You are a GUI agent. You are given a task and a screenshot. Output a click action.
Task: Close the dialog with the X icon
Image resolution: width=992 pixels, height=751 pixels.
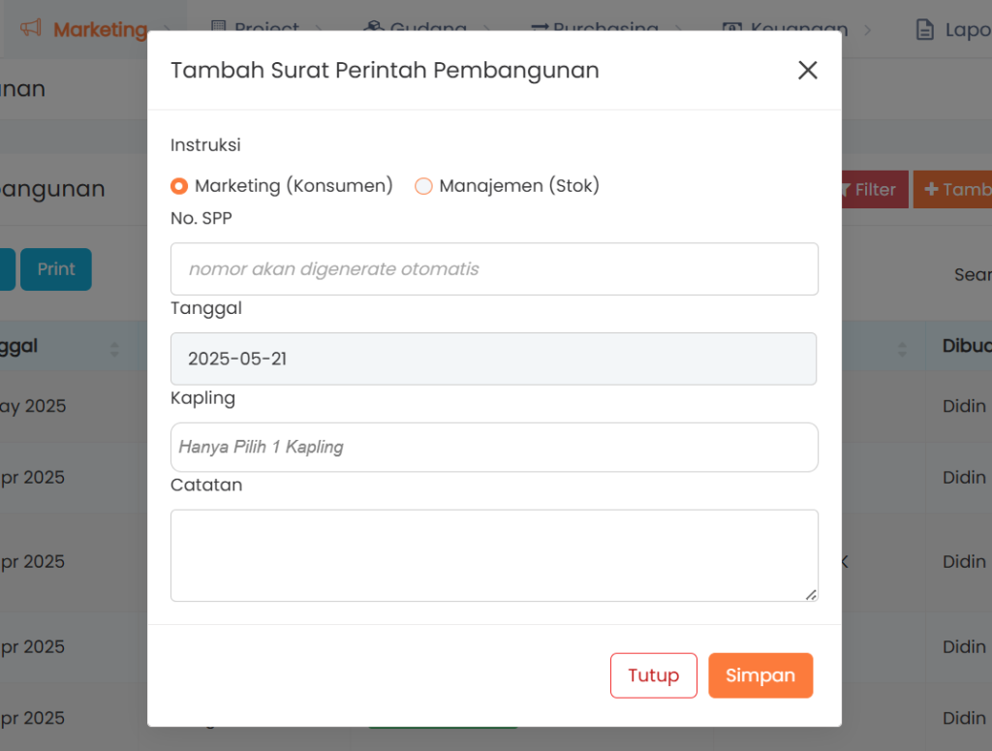click(x=807, y=70)
